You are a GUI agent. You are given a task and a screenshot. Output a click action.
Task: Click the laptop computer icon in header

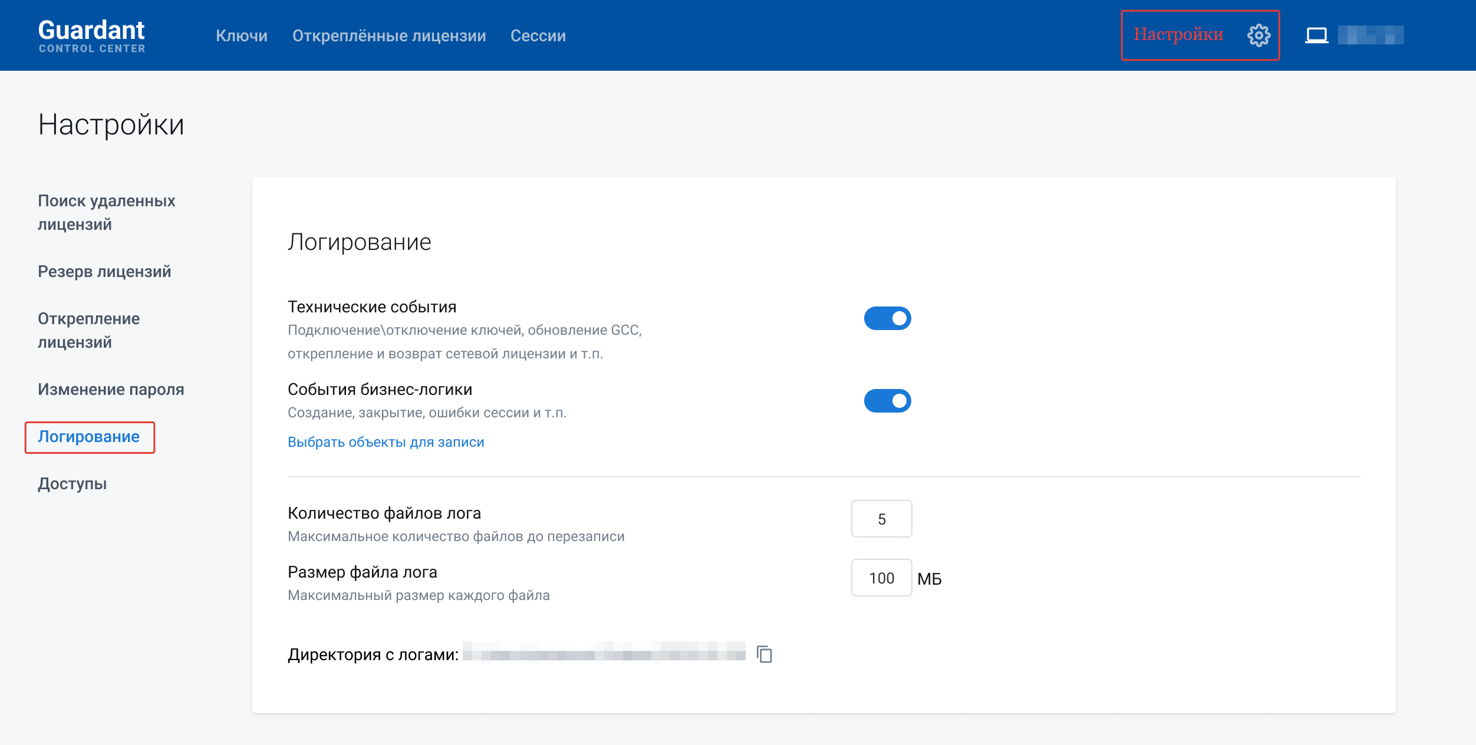coord(1316,35)
